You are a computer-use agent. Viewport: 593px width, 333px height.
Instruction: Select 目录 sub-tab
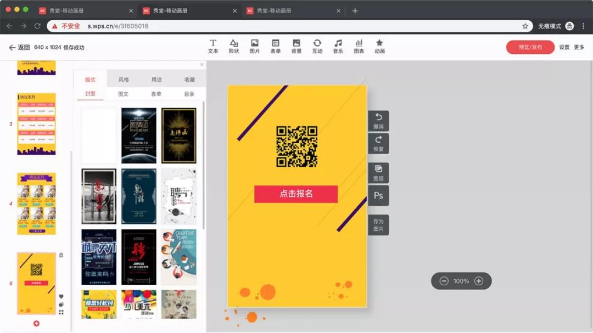[189, 94]
